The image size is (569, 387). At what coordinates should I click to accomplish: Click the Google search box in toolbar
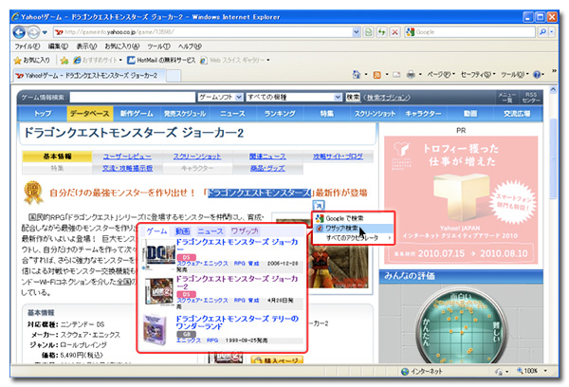[470, 32]
